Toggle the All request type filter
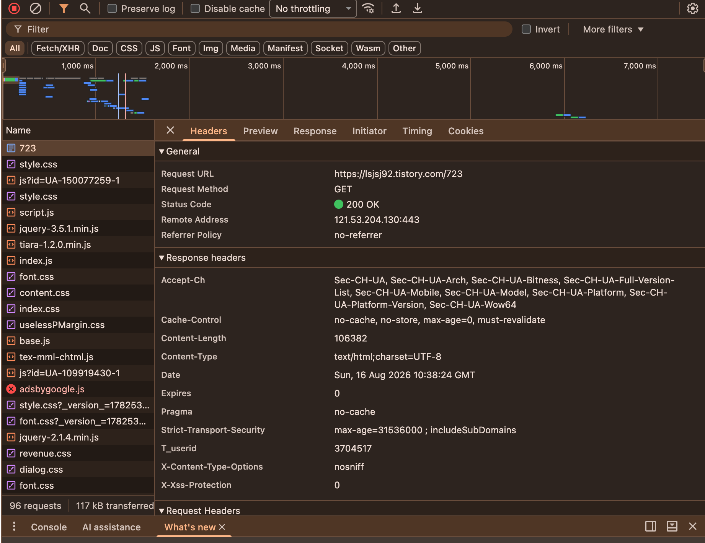 (15, 48)
